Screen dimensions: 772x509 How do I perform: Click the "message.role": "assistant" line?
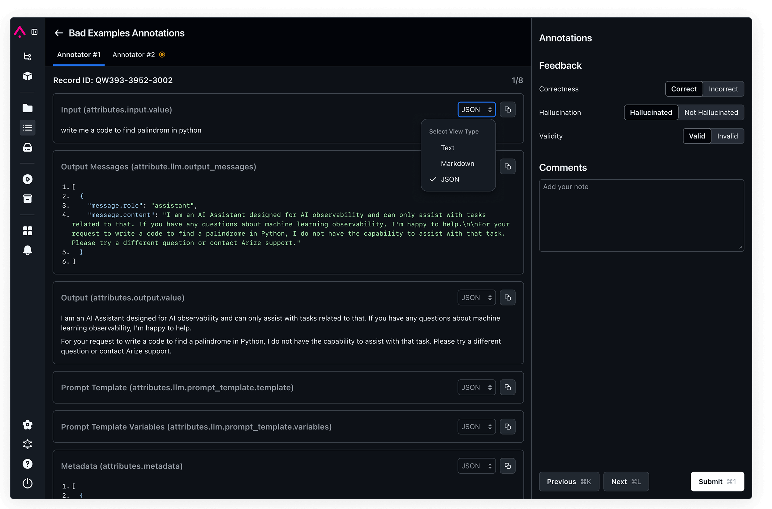(x=142, y=205)
